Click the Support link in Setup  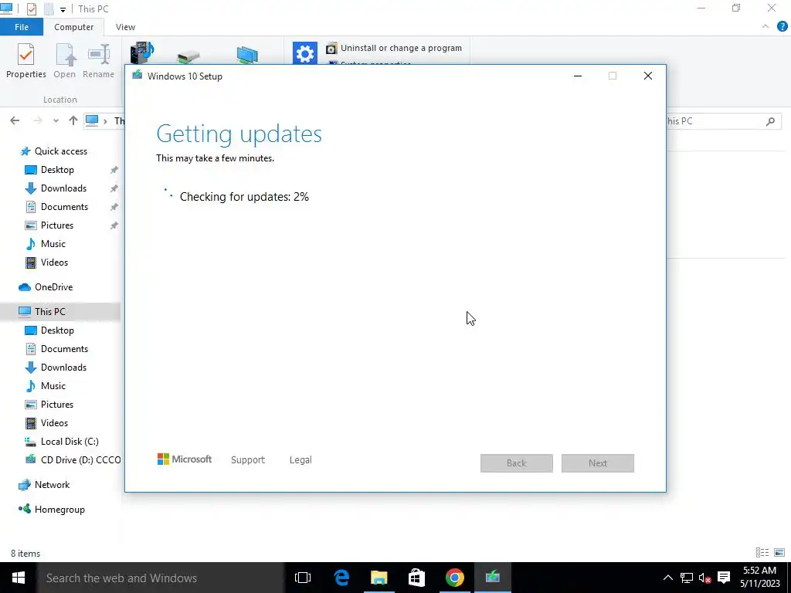pos(248,460)
